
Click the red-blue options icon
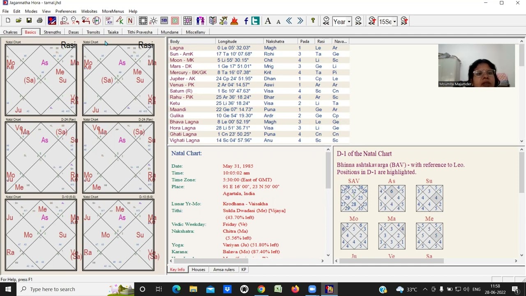click(x=52, y=21)
